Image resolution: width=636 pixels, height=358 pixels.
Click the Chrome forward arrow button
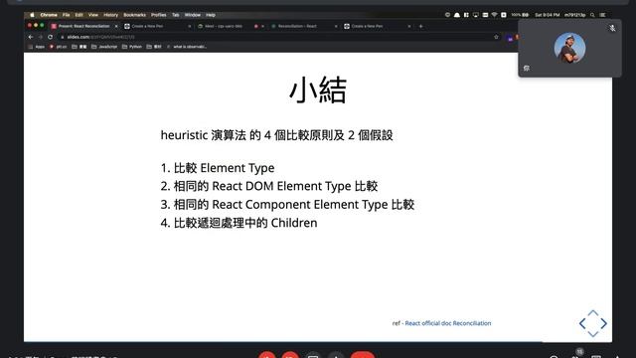[40, 37]
